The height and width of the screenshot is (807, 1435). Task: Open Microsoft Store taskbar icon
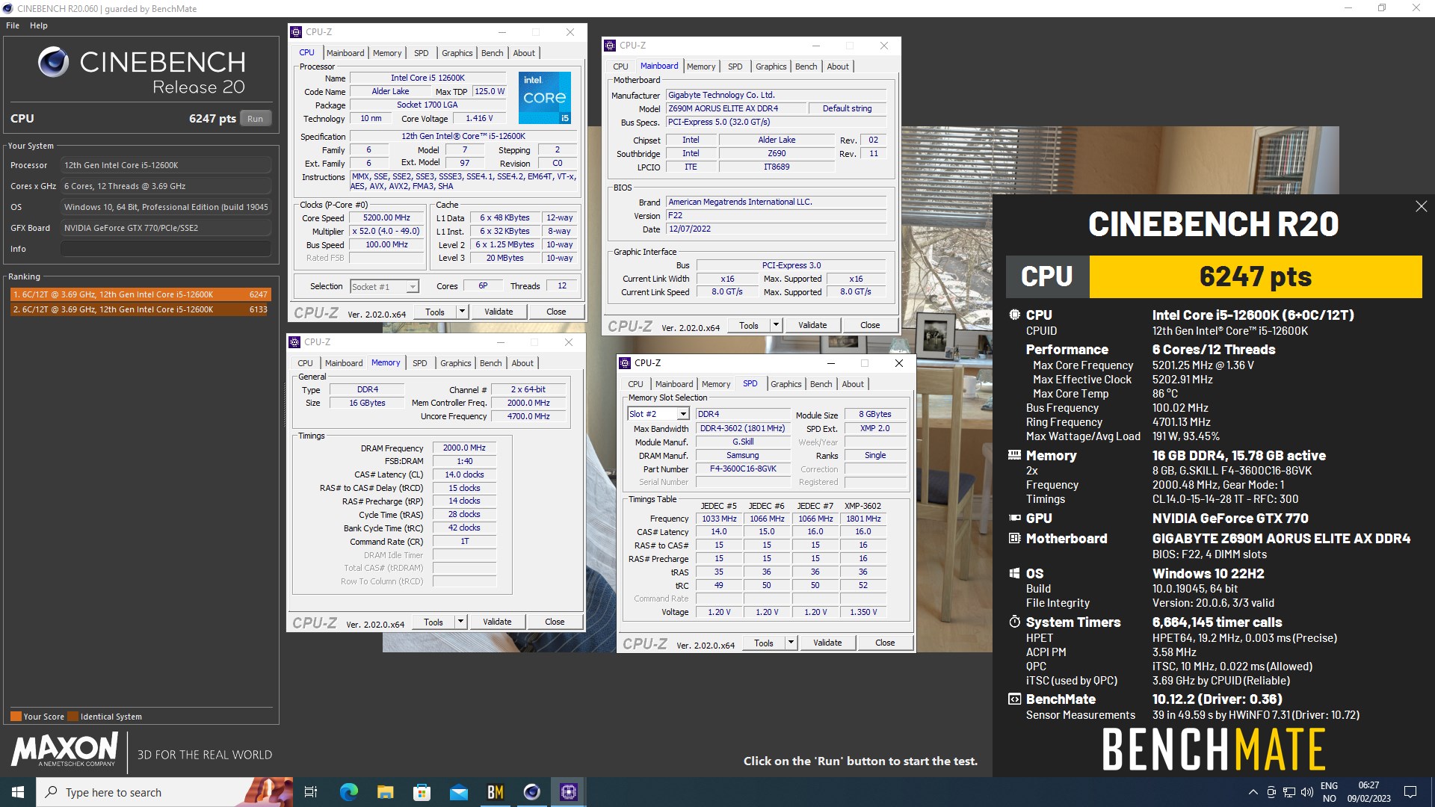[422, 792]
